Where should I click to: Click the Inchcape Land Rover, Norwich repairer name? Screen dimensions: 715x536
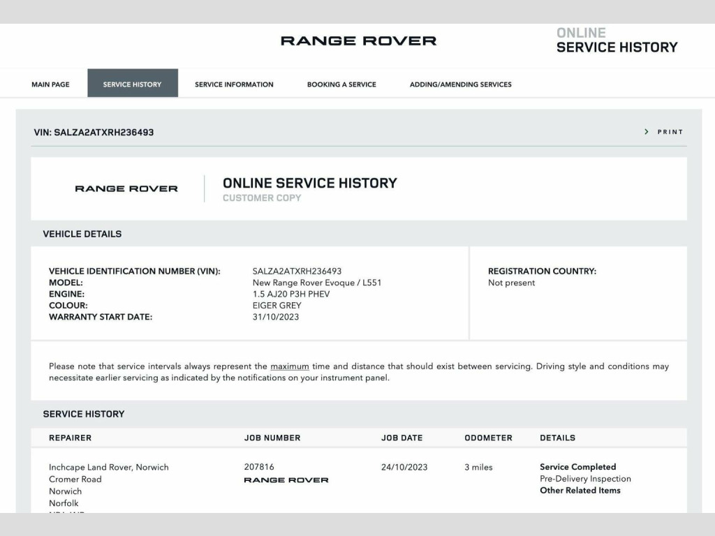108,468
